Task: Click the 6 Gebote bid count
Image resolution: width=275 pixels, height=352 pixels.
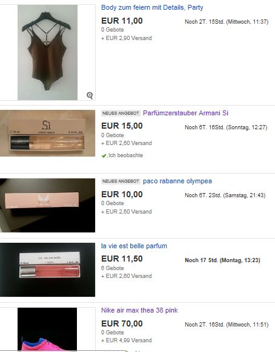Action: point(113,268)
